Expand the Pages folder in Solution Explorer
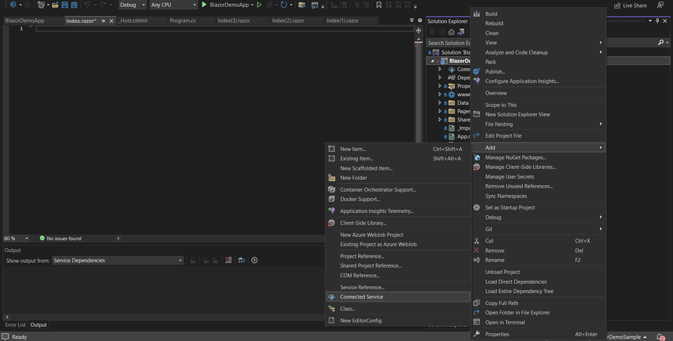Screen dimensions: 673x341 click(x=440, y=111)
